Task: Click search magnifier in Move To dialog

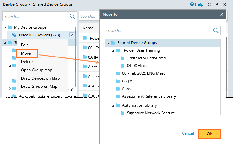Action: (216, 31)
